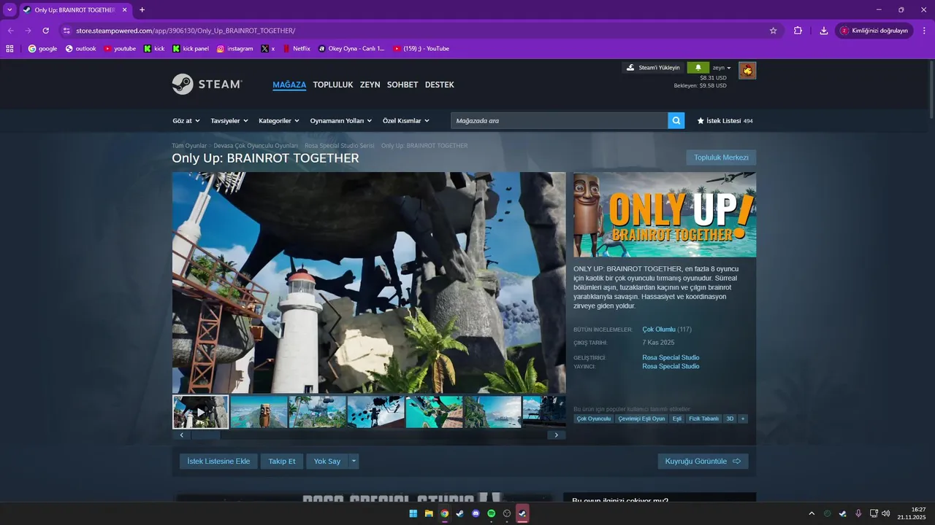935x525 pixels.
Task: Click the Steam logo in the header
Action: [x=207, y=84]
